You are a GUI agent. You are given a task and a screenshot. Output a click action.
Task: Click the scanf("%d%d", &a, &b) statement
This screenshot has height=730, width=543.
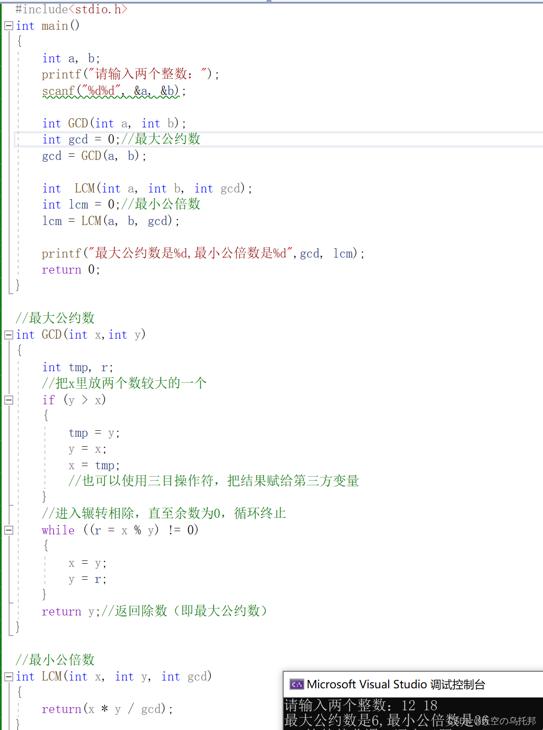point(114,91)
